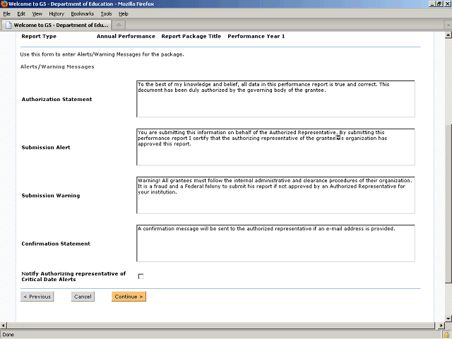452x339 pixels.
Task: Check Notify Authorizing representative checkbox
Action: pos(141,276)
